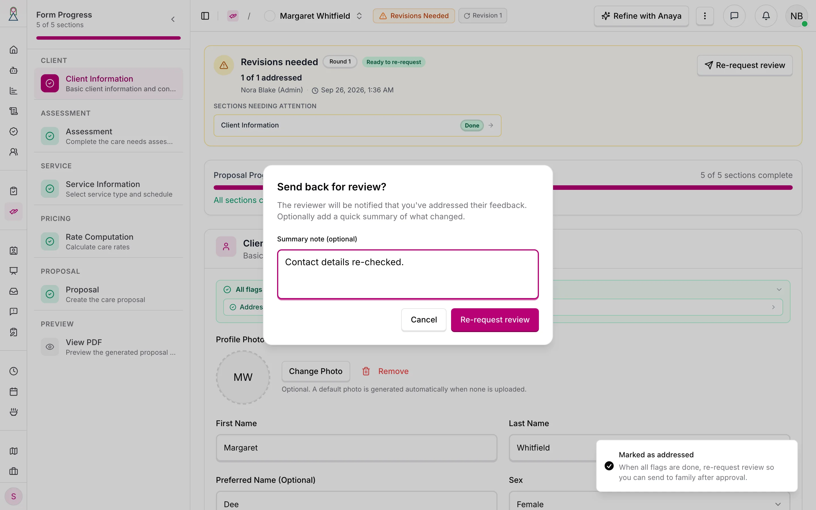The width and height of the screenshot is (816, 510).
Task: Select the highlighted handshake sidebar icon
Action: click(x=14, y=211)
